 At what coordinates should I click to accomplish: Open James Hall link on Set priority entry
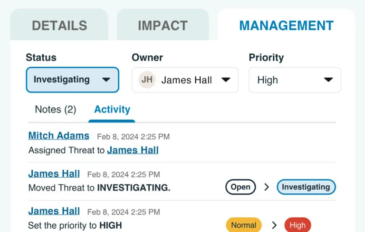[54, 211]
